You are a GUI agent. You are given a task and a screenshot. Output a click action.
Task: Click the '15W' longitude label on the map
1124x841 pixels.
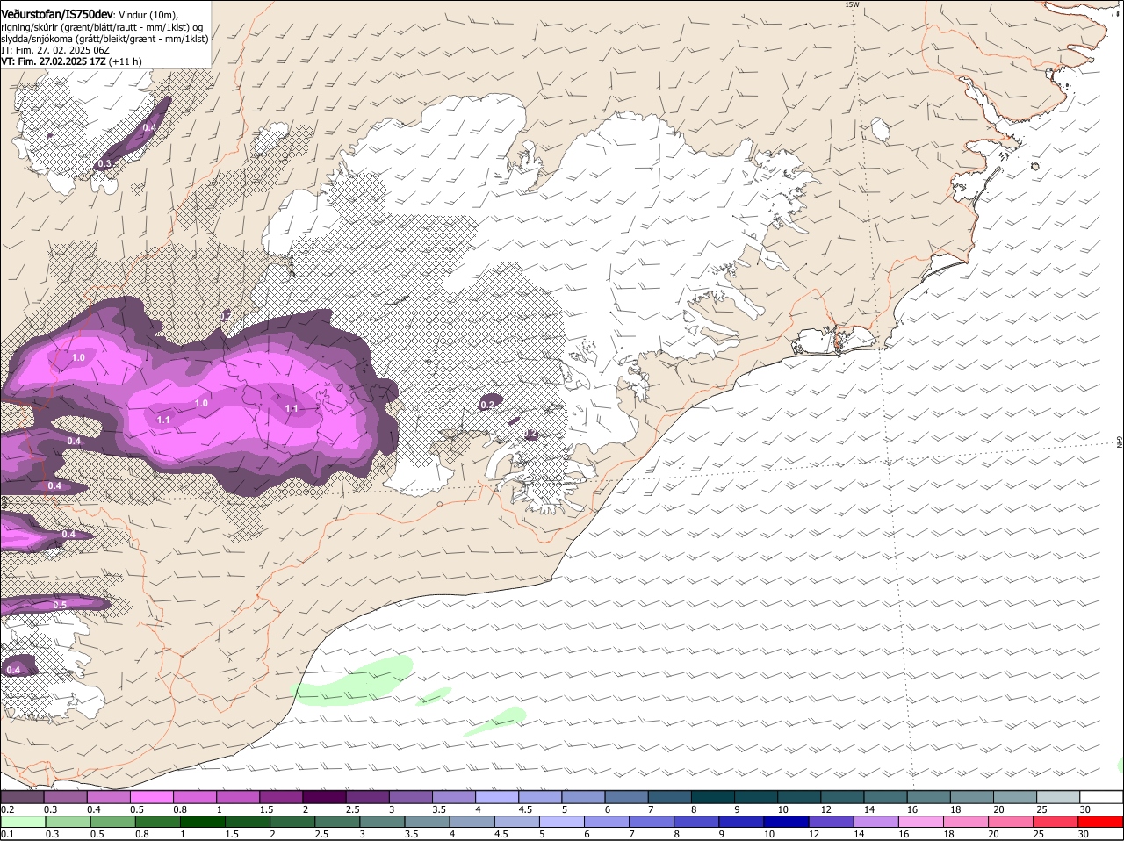point(851,4)
